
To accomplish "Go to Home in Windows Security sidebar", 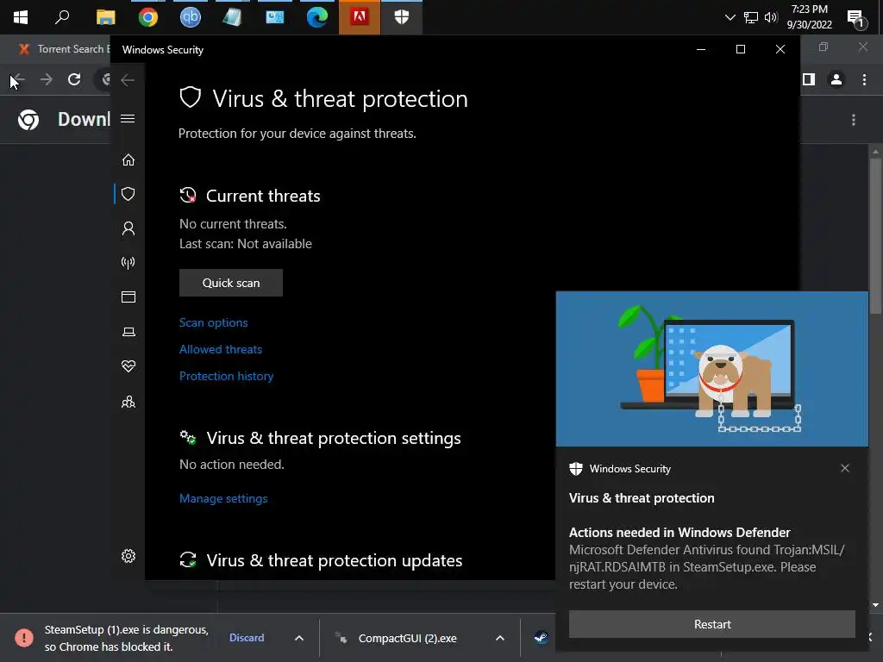I will click(128, 159).
